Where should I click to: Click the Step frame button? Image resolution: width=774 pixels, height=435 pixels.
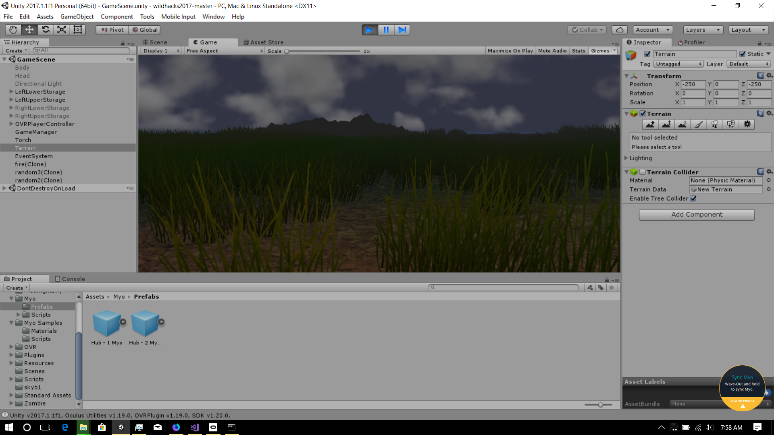click(x=402, y=30)
